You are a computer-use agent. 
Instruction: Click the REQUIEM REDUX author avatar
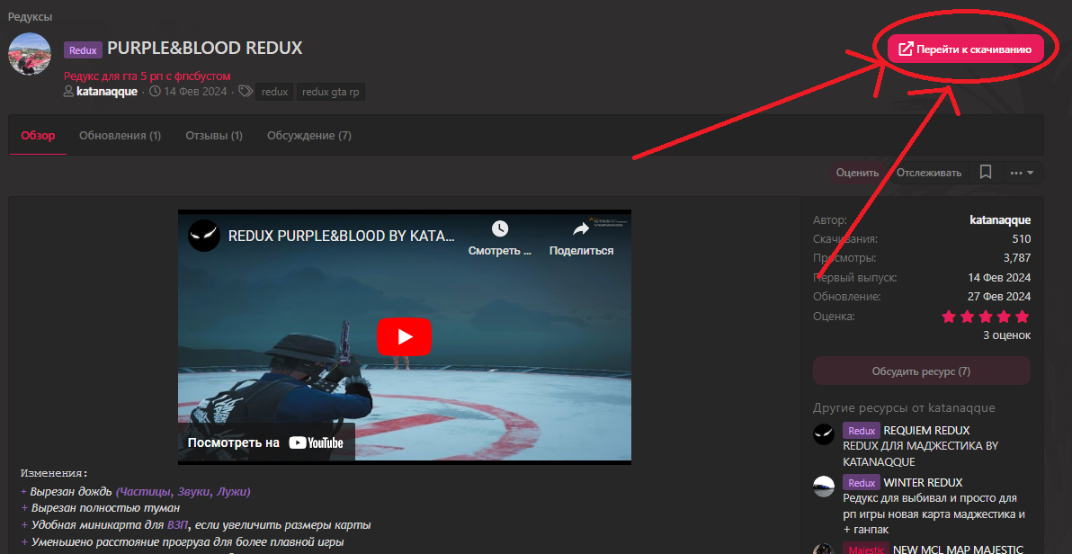point(824,433)
